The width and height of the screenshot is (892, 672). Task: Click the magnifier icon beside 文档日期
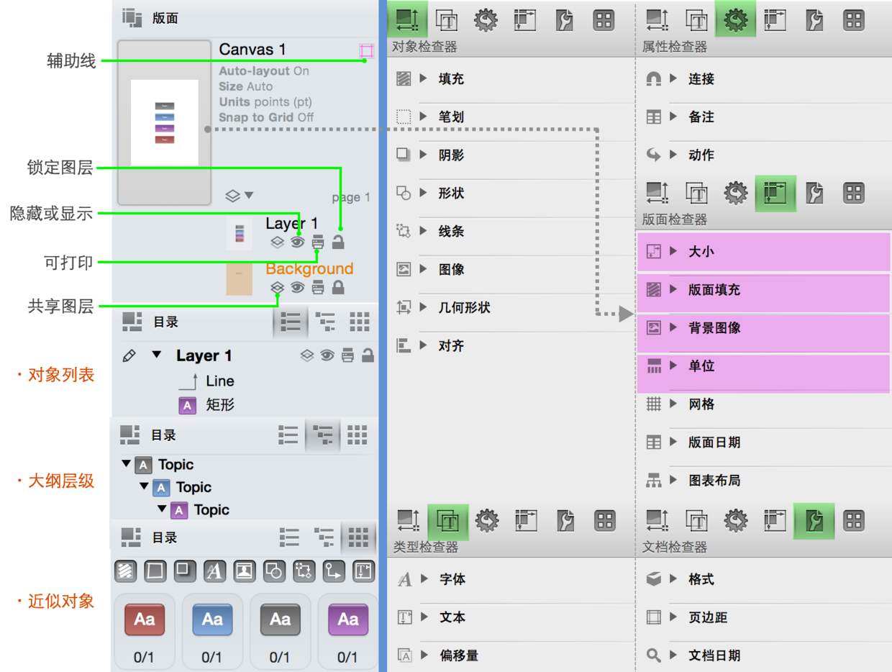point(654,655)
